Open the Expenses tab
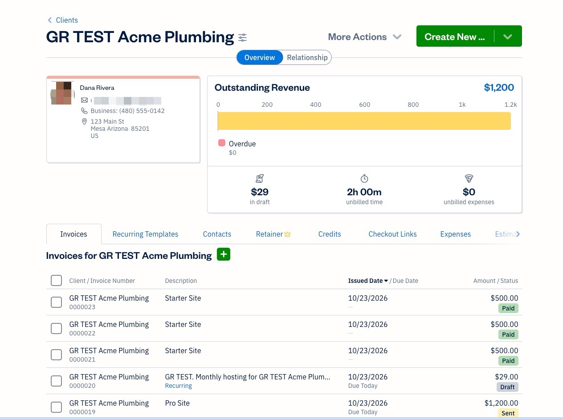The height and width of the screenshot is (419, 563). point(455,234)
